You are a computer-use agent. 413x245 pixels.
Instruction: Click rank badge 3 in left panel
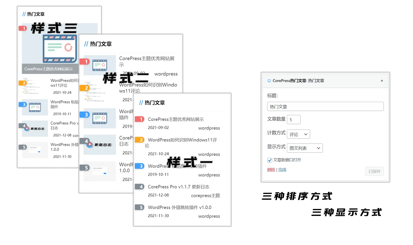[x=23, y=104]
